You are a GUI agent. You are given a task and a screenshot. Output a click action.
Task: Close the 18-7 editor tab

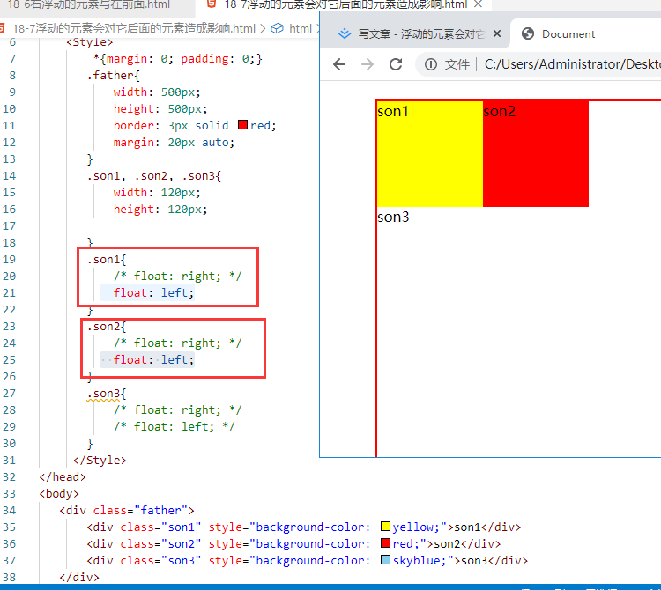(478, 4)
